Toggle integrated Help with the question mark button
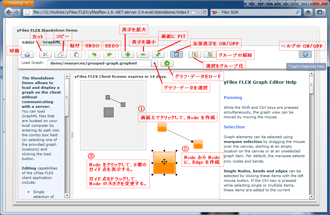The image size is (330, 215). (x=305, y=54)
